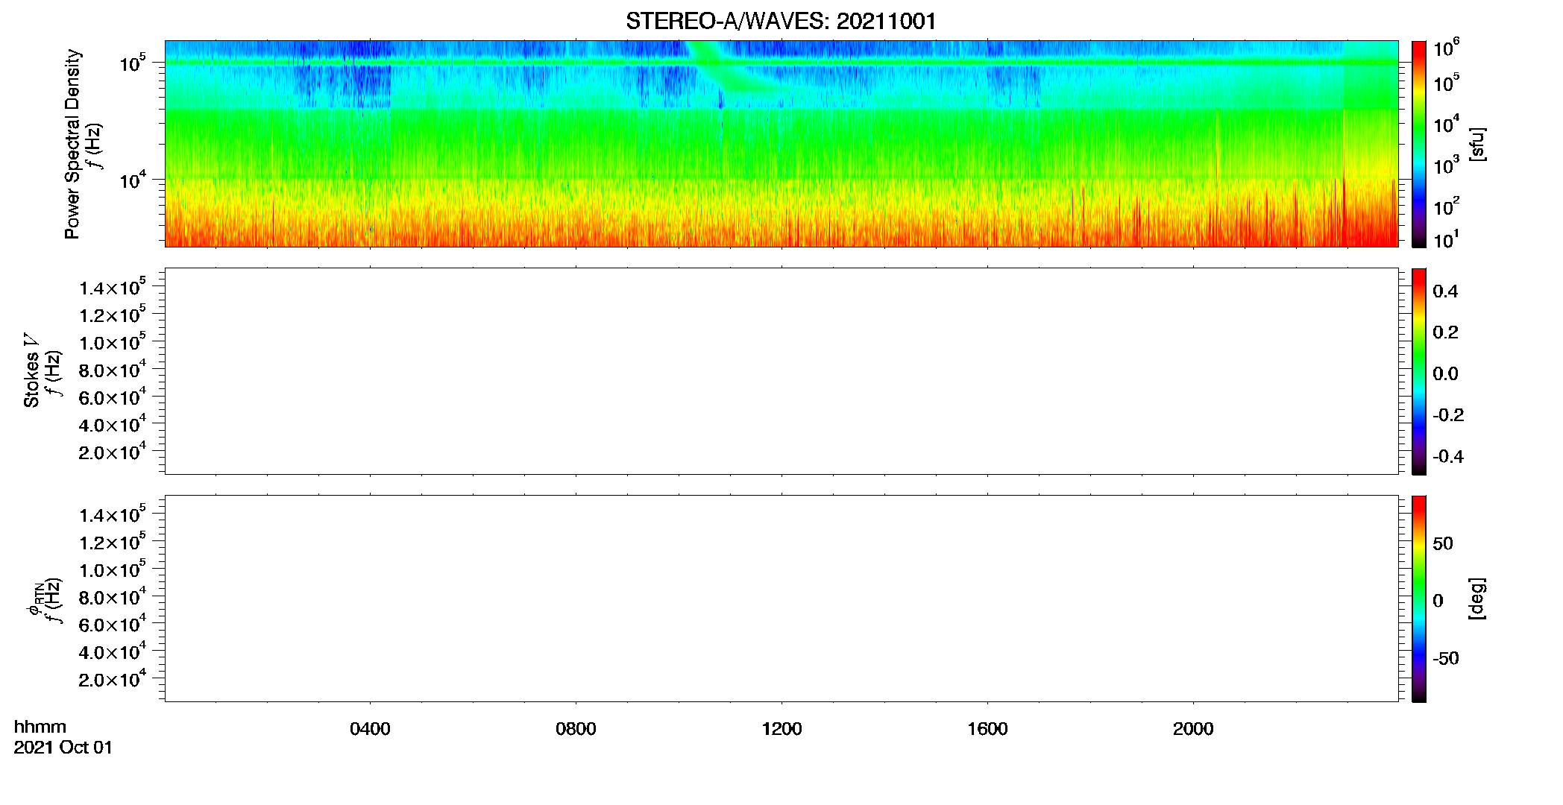Click the 1.2×10⁵ tick of the bottom panel

click(113, 541)
